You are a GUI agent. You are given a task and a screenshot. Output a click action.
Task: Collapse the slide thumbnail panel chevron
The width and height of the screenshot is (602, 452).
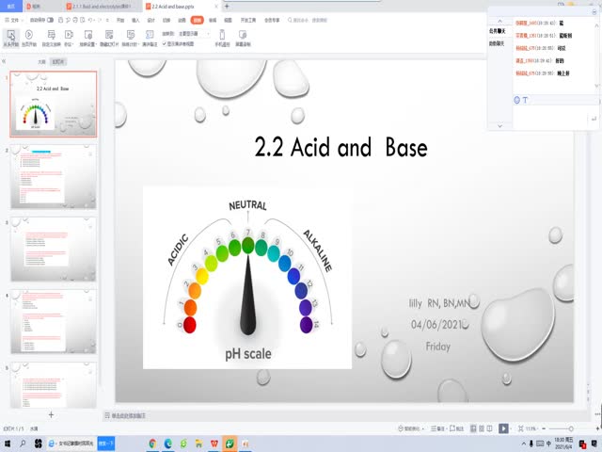tap(4, 61)
